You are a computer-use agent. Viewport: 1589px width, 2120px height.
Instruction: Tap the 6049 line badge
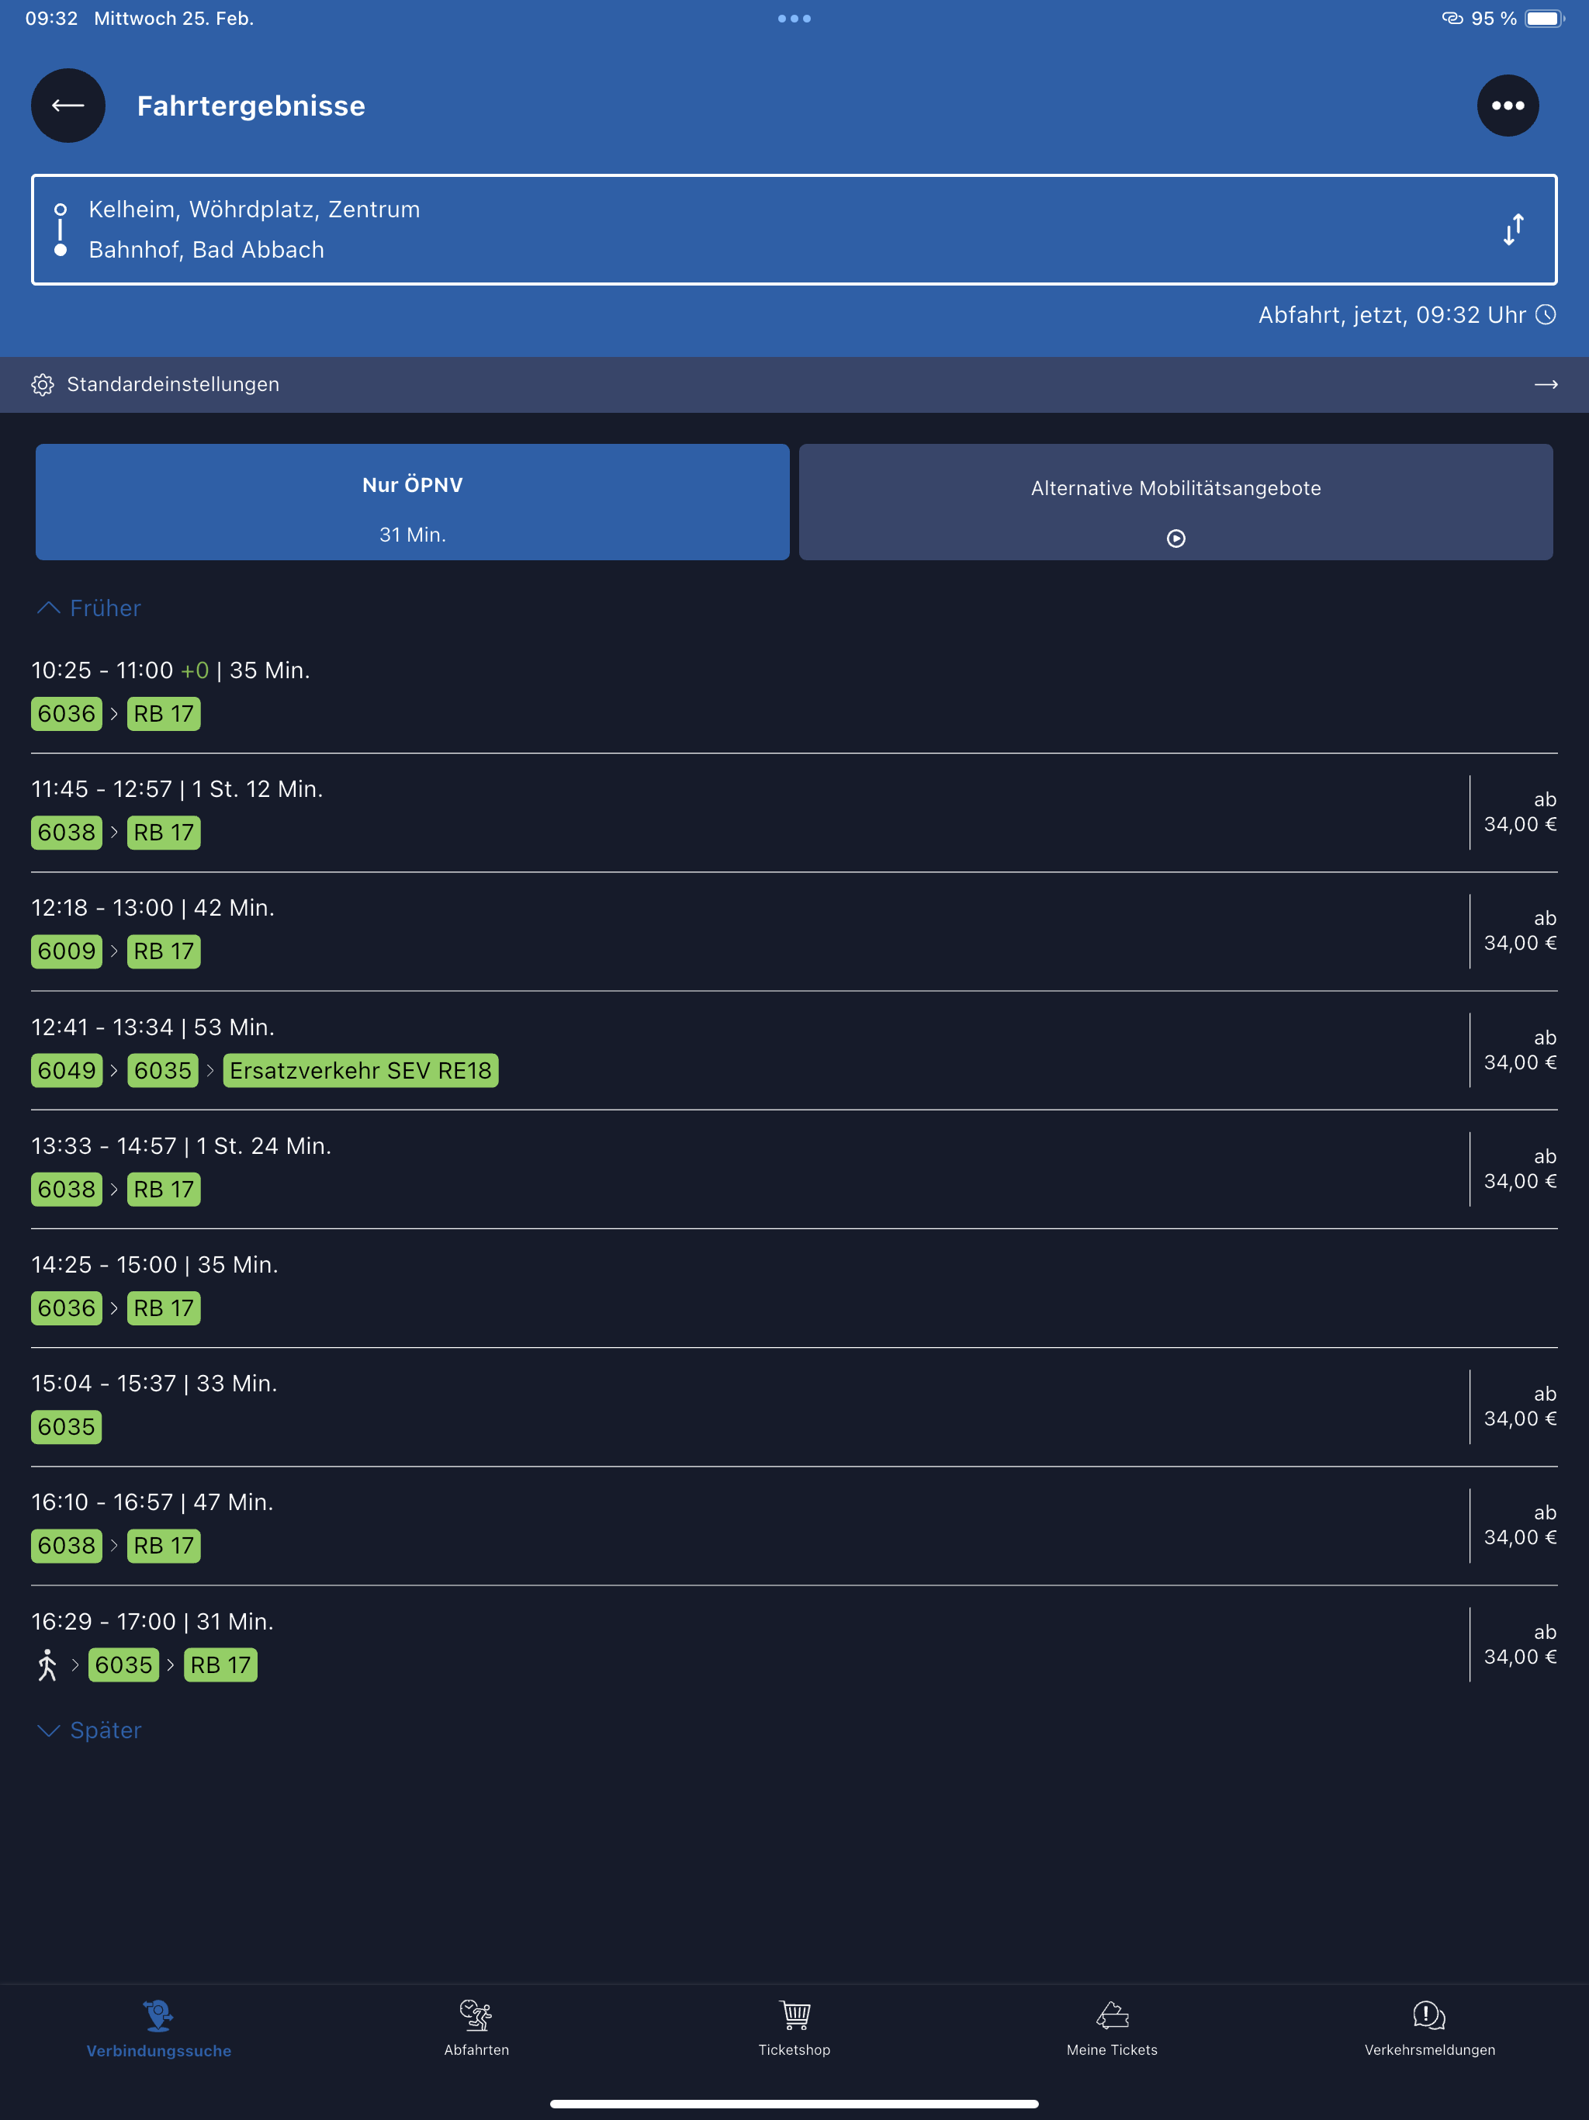coord(66,1071)
